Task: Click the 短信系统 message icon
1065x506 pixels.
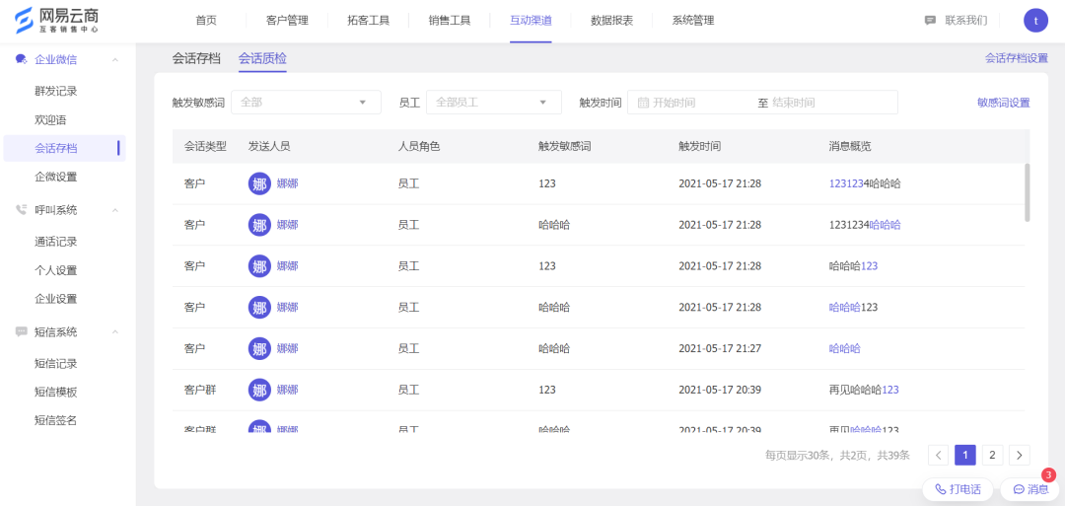Action: pos(21,332)
